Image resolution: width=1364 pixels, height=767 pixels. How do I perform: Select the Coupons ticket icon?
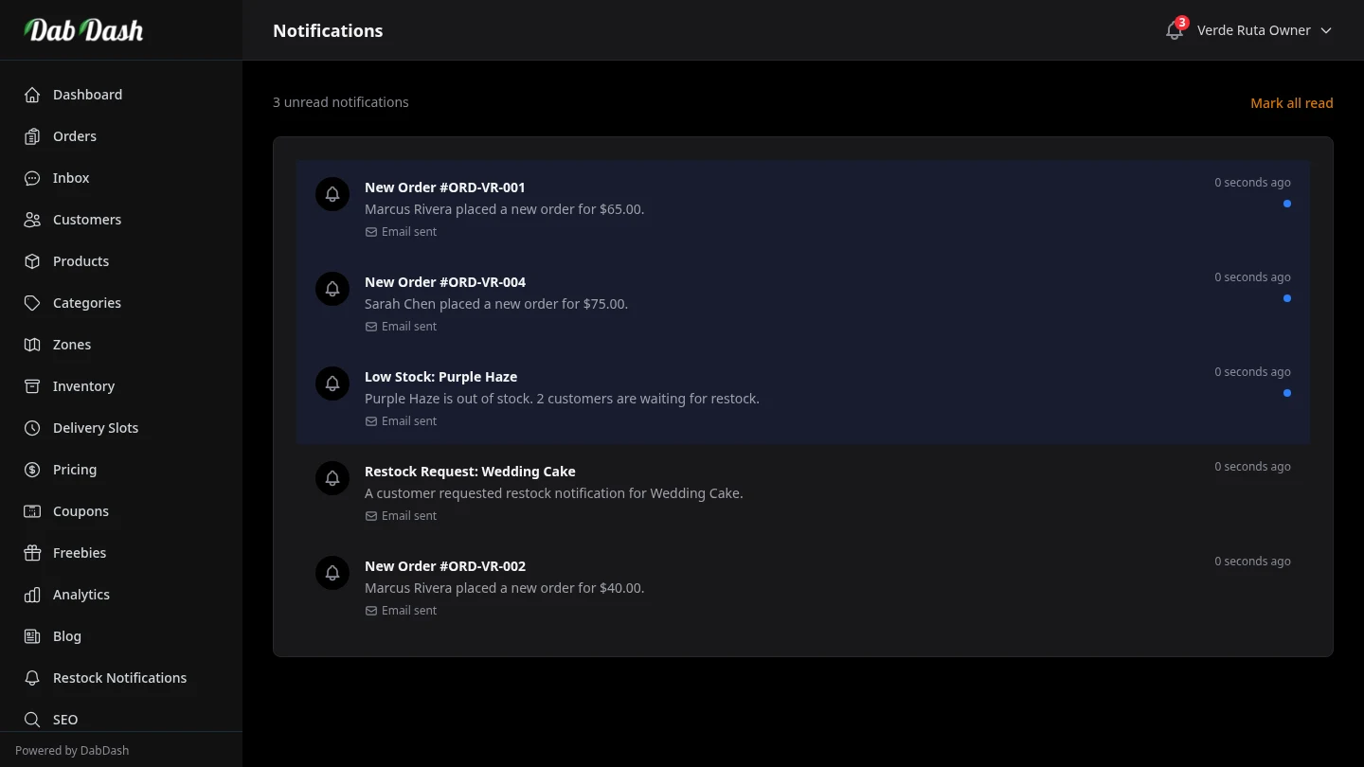[x=31, y=511]
